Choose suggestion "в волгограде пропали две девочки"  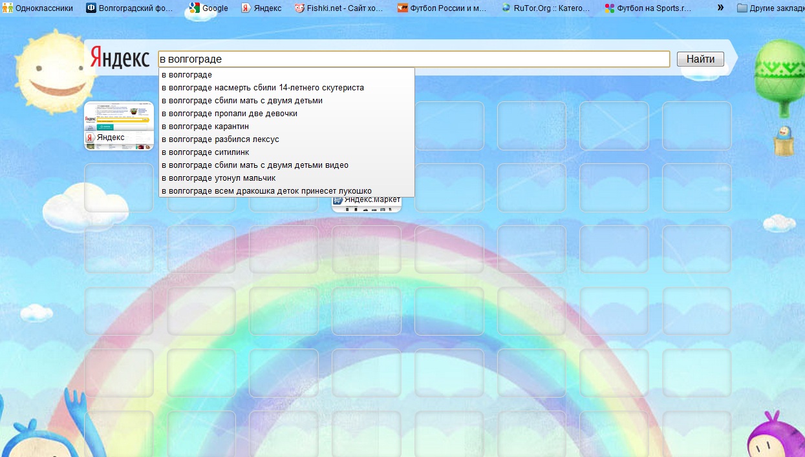pyautogui.click(x=229, y=114)
